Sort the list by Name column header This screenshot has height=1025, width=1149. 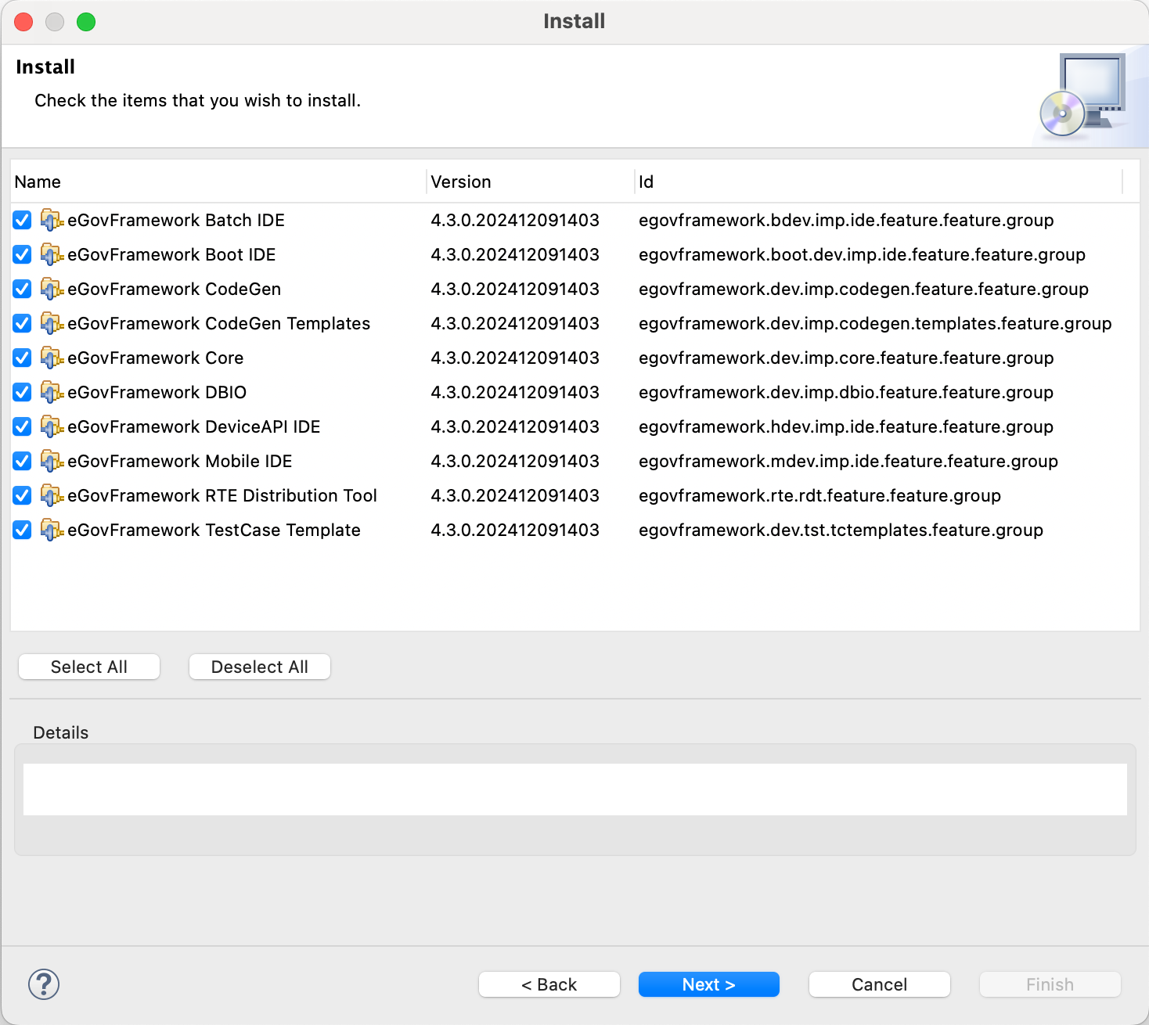coord(38,182)
